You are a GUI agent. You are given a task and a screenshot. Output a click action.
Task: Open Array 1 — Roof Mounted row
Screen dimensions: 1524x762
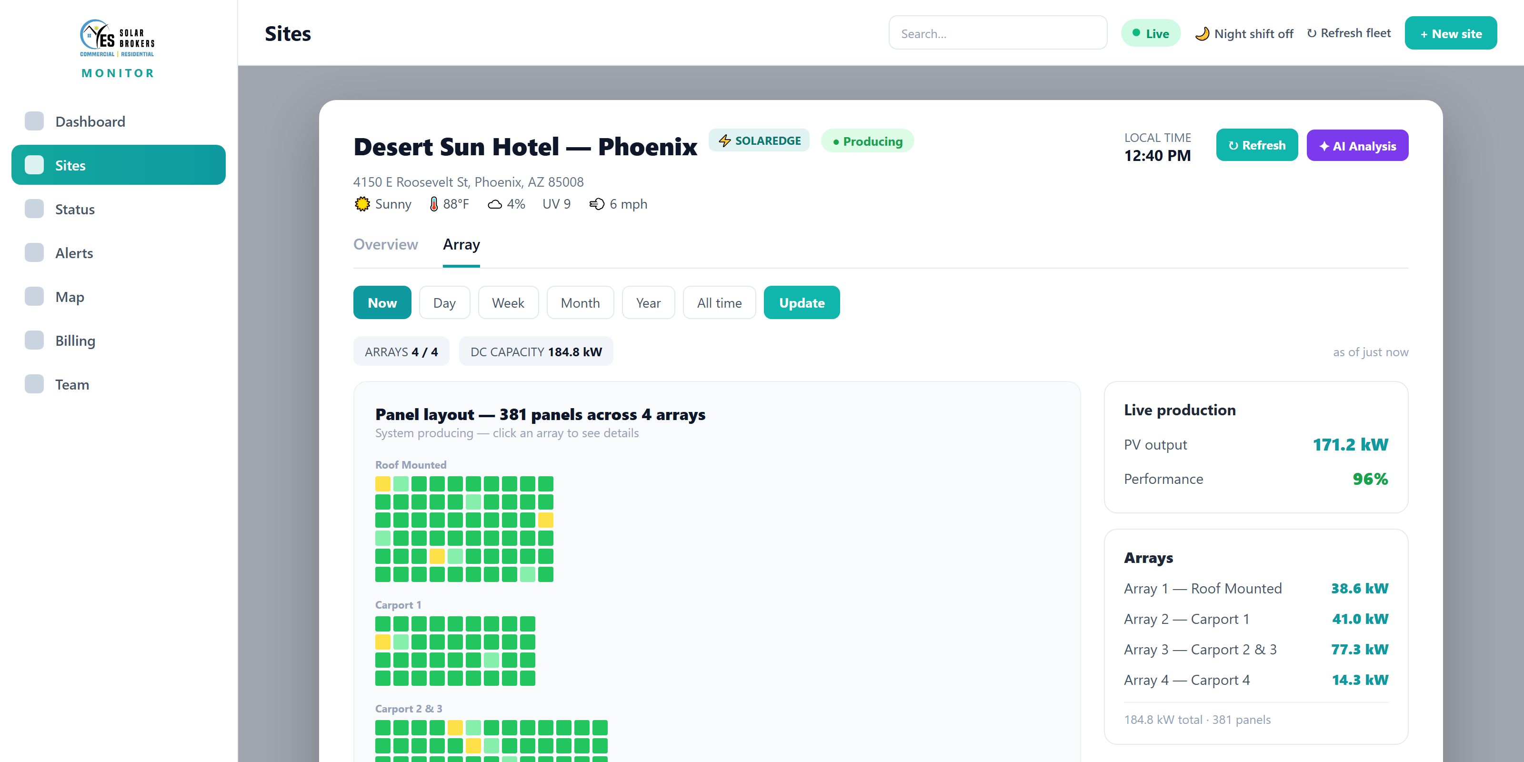(x=1255, y=588)
